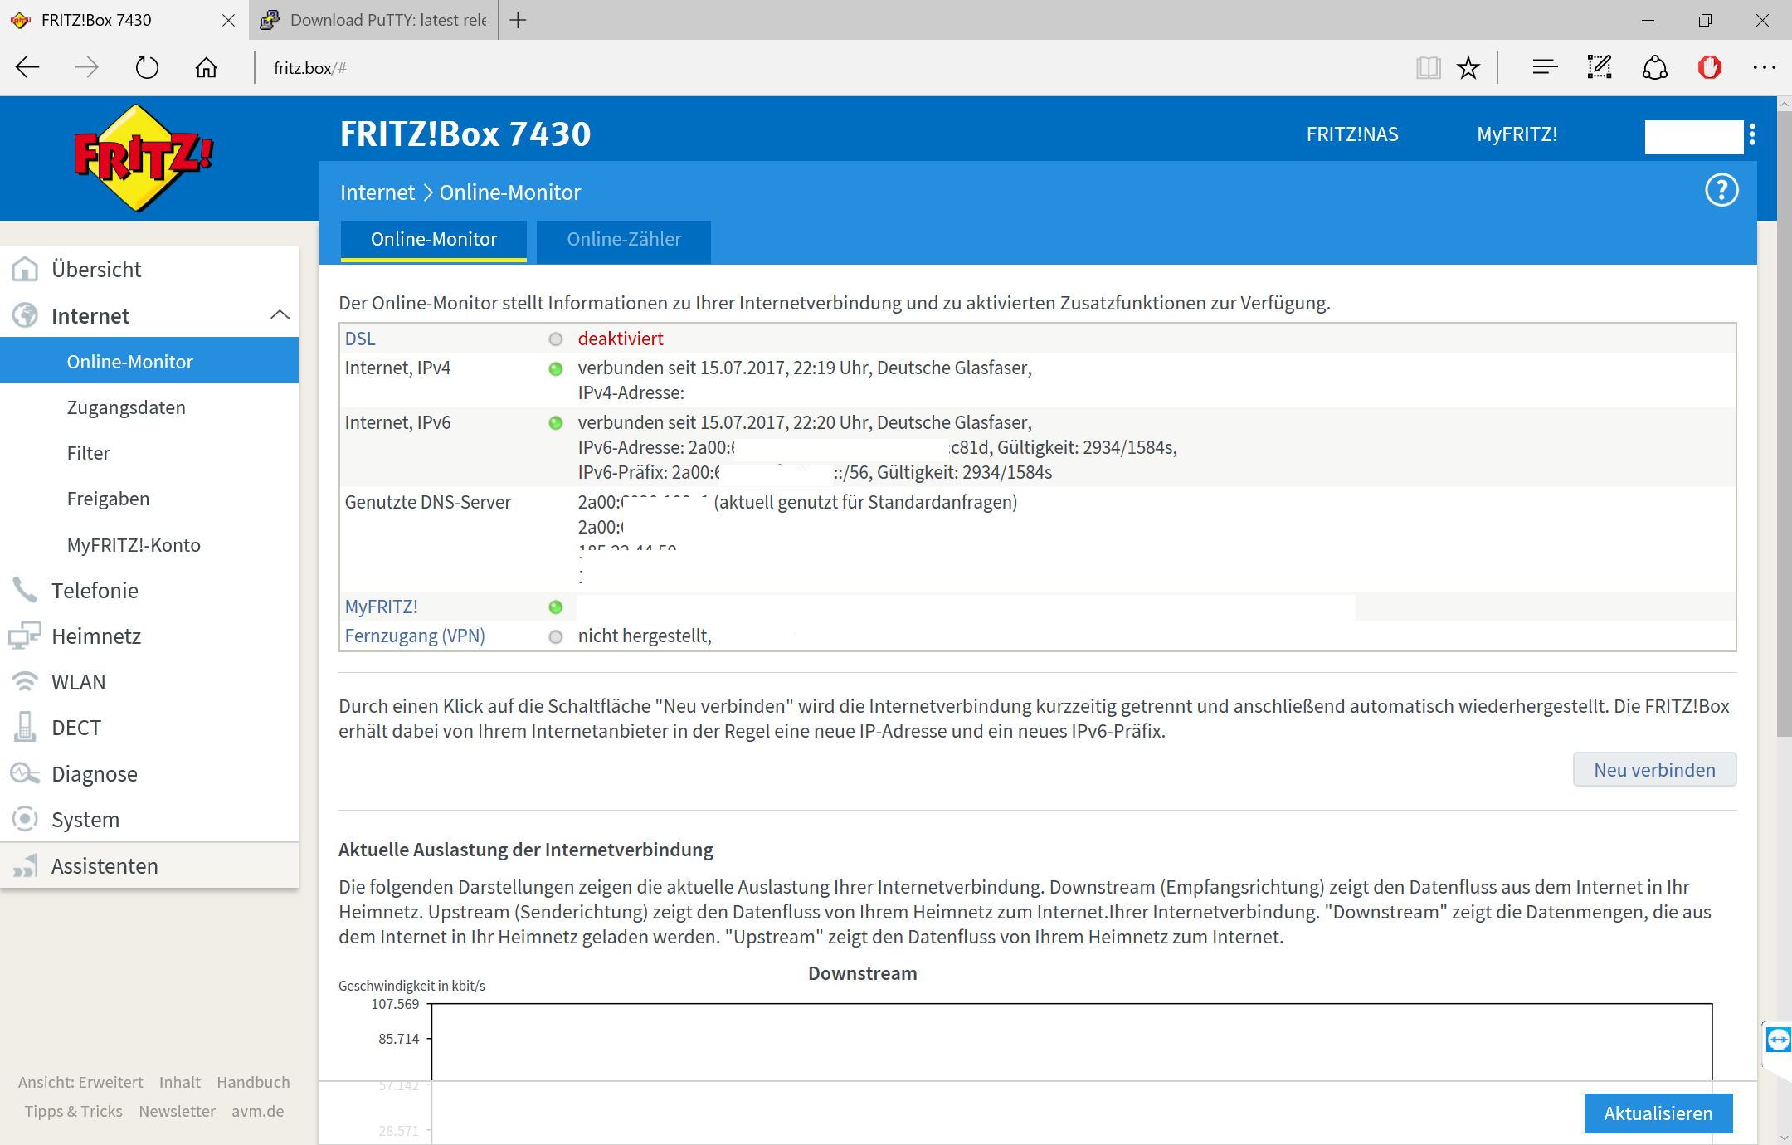Open Übersicht via house icon
Screen dimensions: 1792x1145
[x=25, y=270]
